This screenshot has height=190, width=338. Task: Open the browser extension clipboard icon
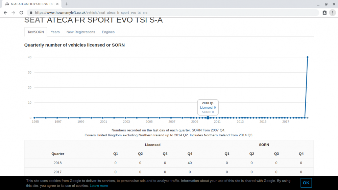point(324,13)
